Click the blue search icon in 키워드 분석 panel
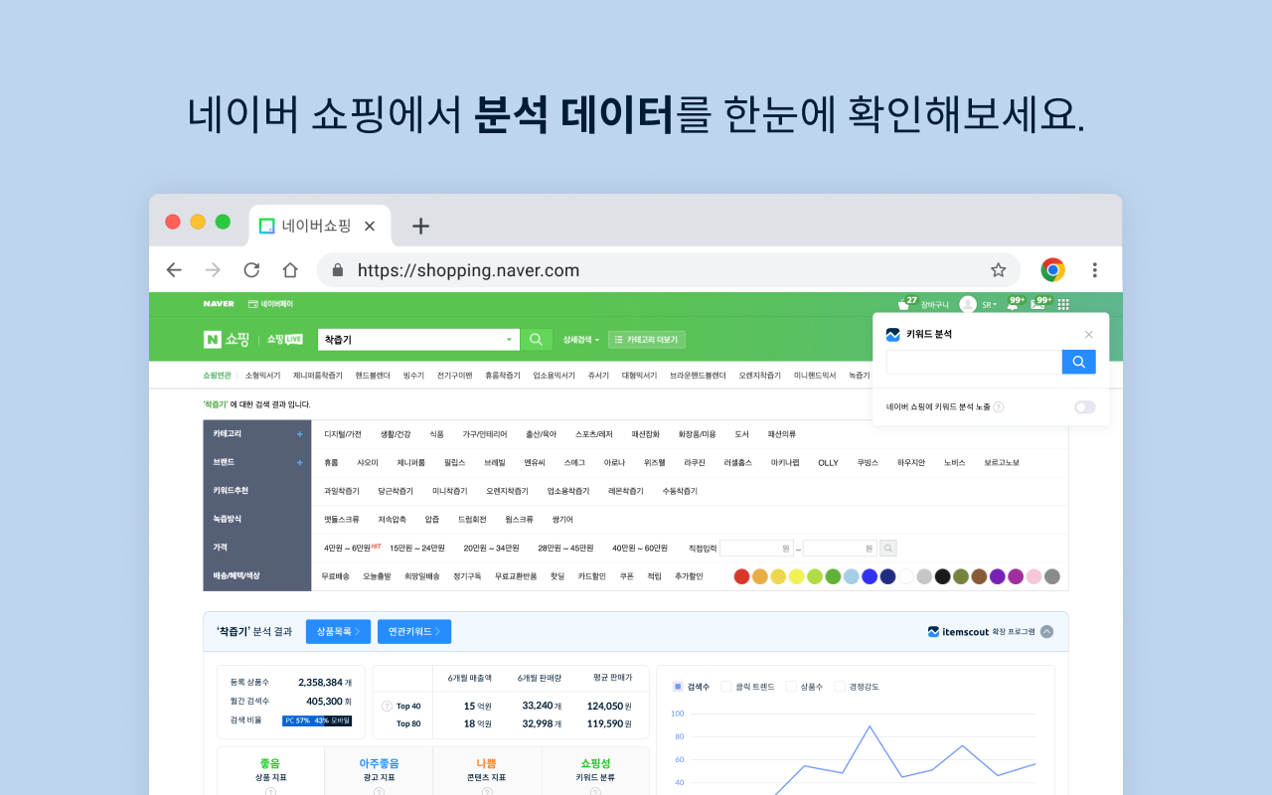The image size is (1272, 795). 1078,362
